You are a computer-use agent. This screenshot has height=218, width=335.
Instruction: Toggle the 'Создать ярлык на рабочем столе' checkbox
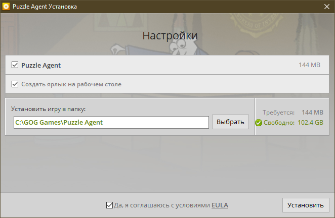click(15, 84)
